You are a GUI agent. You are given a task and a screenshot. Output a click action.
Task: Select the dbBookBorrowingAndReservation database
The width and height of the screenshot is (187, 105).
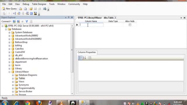click(32, 59)
